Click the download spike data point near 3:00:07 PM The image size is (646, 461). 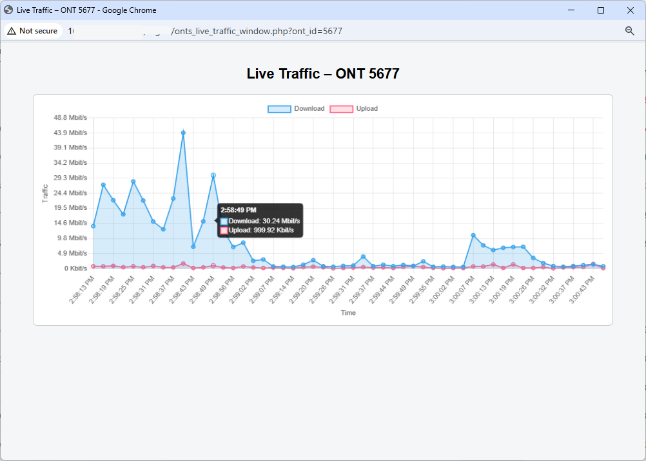click(472, 235)
